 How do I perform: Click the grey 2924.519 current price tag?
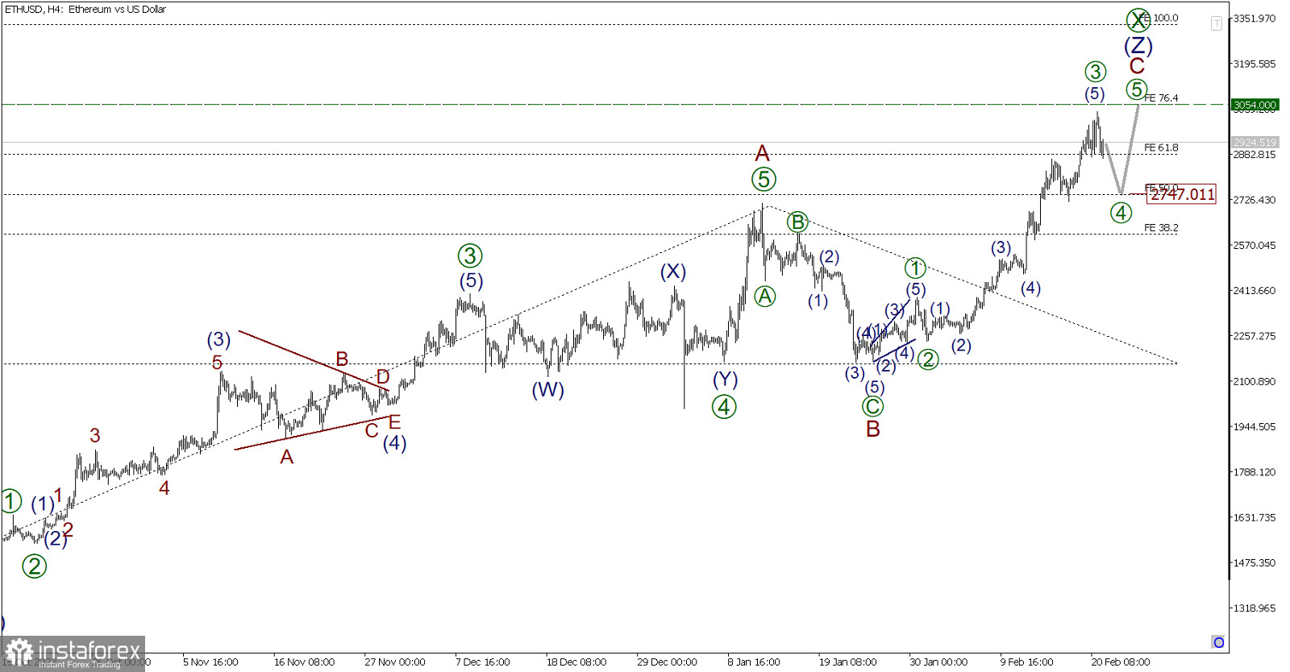pyautogui.click(x=1255, y=143)
